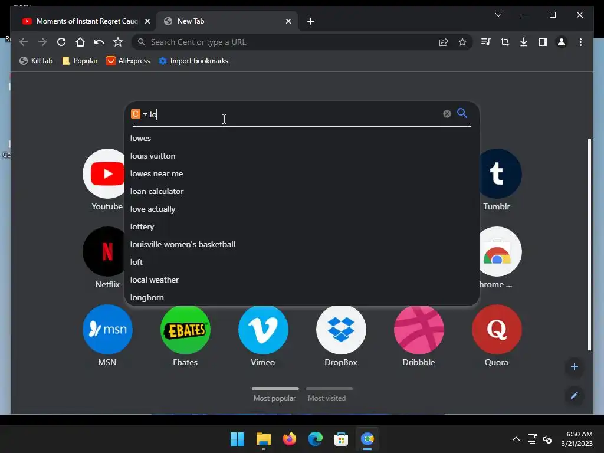Click Import bookmarks
Screen dimensions: 604x453
point(193,61)
